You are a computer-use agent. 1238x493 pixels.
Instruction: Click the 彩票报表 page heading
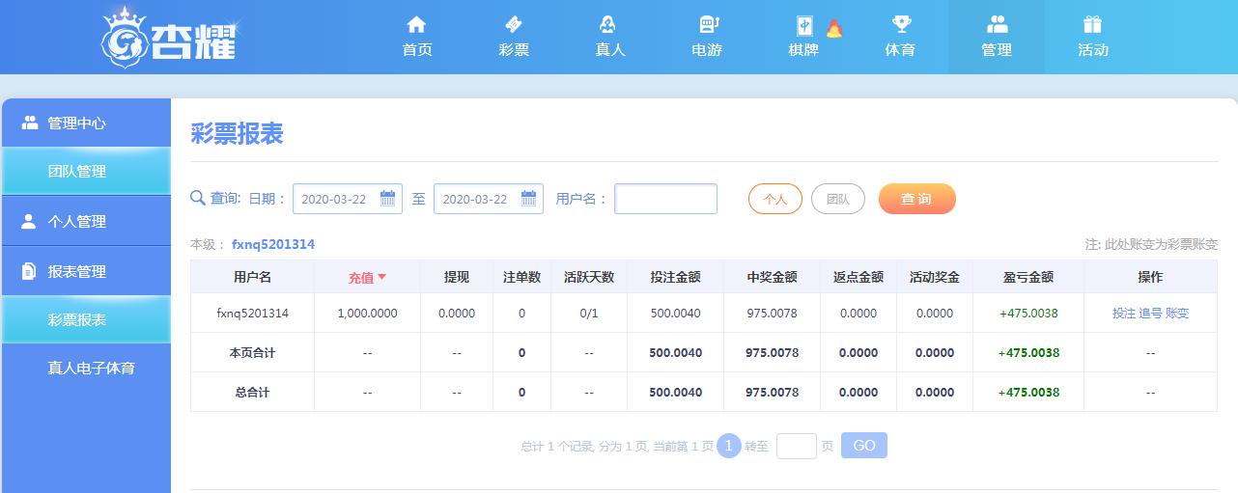click(x=237, y=134)
